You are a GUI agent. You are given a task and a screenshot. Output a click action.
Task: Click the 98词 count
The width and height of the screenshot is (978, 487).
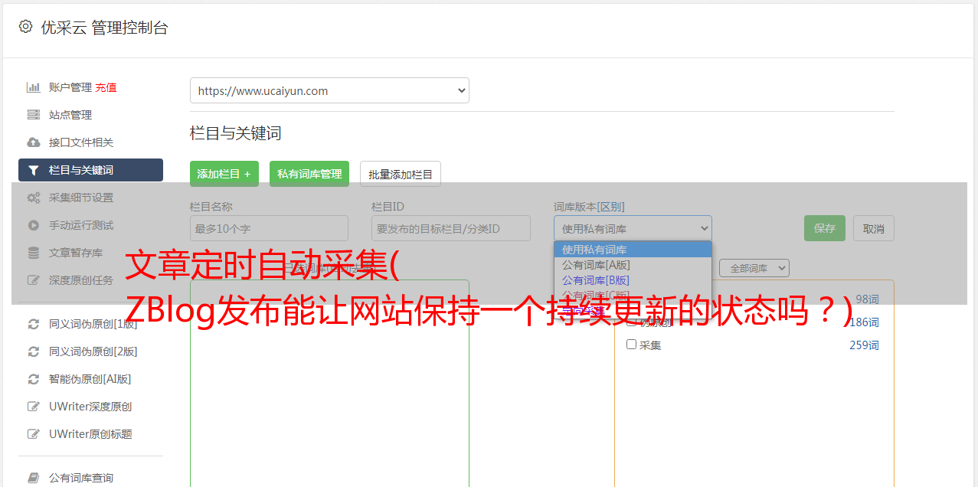(867, 299)
